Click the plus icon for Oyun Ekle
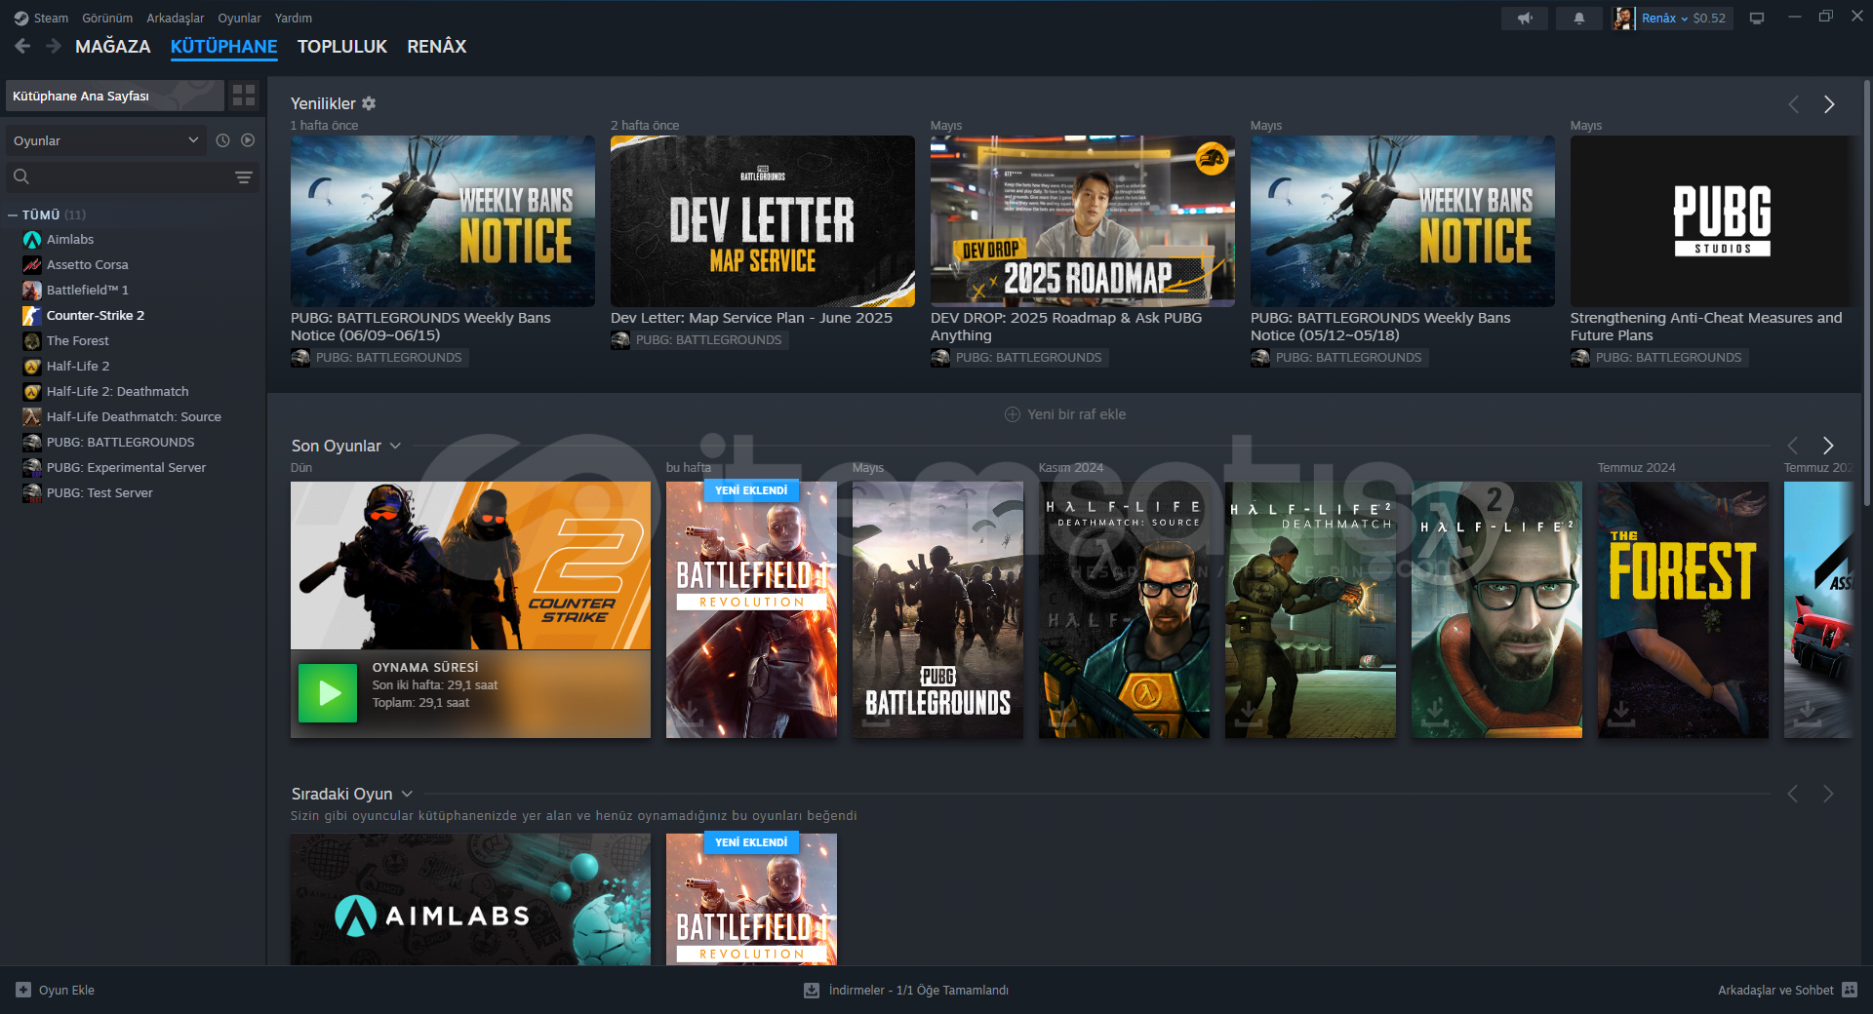The image size is (1873, 1014). pyautogui.click(x=23, y=990)
